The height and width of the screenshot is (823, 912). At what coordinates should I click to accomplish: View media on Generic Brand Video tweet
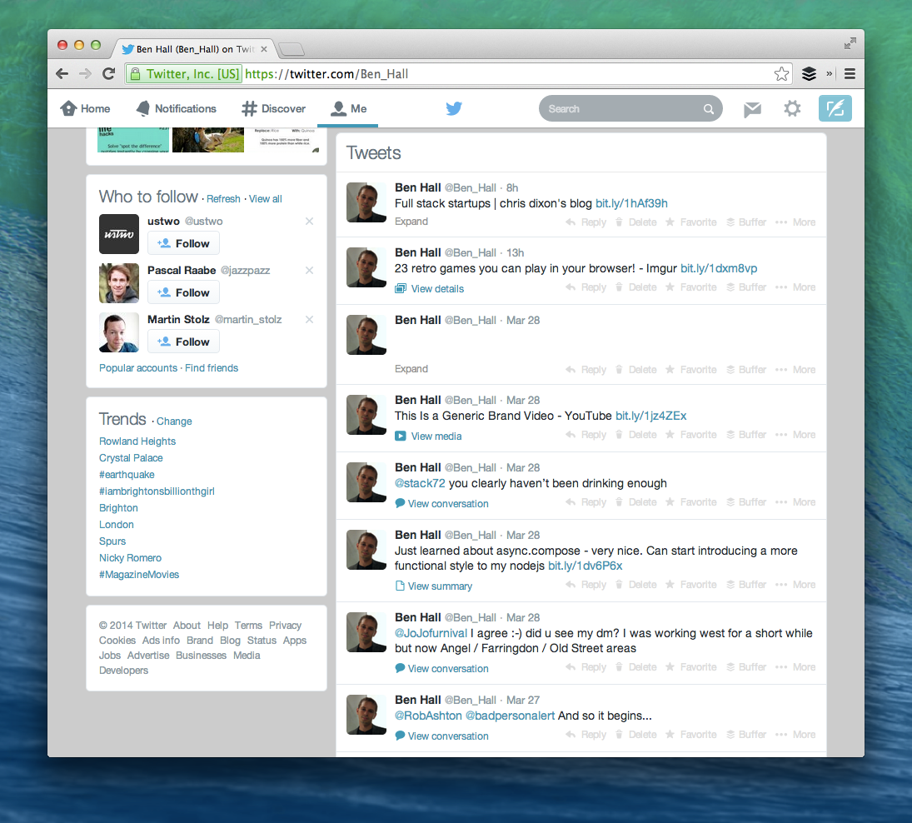point(428,436)
